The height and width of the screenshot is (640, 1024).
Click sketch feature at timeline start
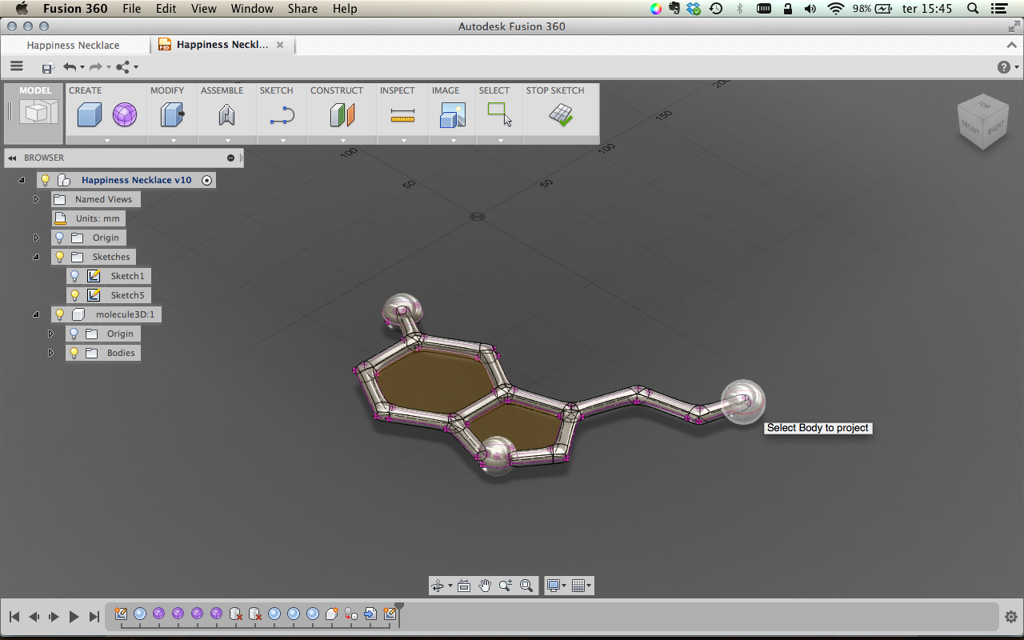pos(121,614)
